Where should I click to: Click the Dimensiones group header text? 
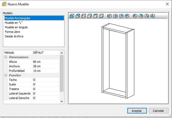[x=19, y=57]
